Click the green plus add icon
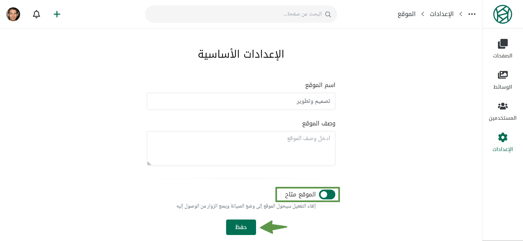 coord(57,14)
